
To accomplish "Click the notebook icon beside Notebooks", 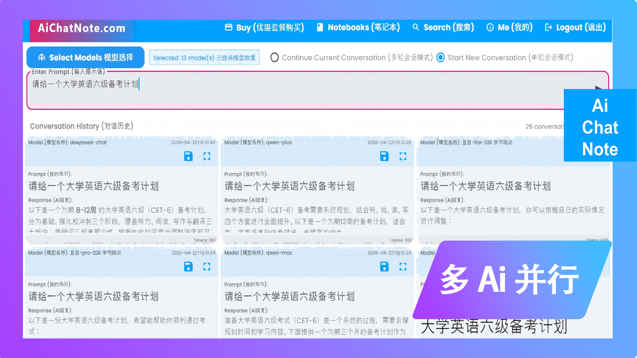I will (x=320, y=27).
